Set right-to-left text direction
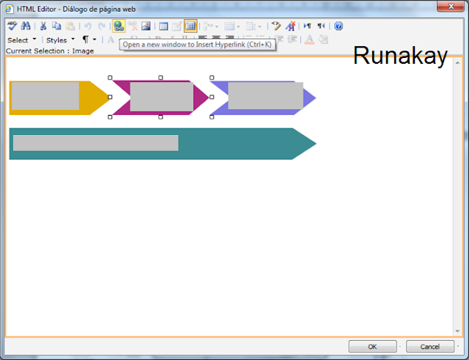The width and height of the screenshot is (469, 360). tap(321, 26)
